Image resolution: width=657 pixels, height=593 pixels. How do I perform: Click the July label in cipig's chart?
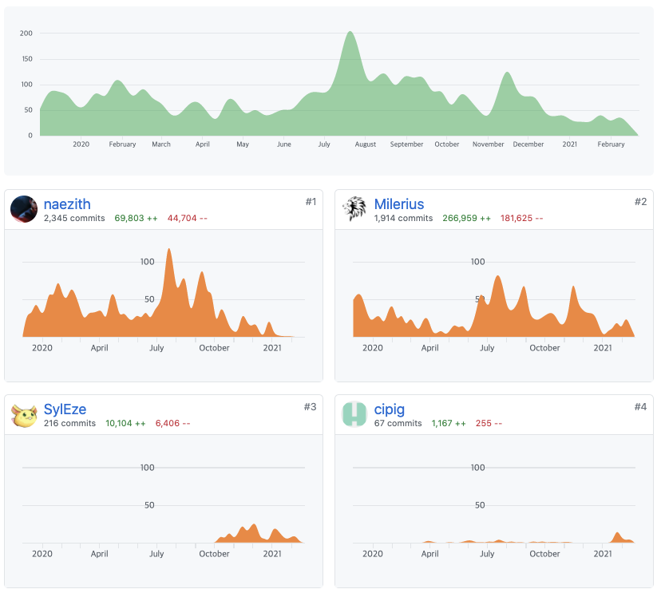(x=487, y=554)
